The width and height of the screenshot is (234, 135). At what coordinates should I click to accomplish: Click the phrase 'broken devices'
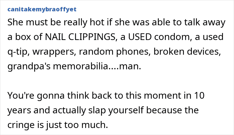tap(187, 51)
